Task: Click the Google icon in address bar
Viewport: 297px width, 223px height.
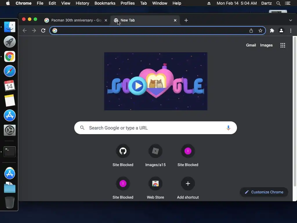Action: pos(55,30)
